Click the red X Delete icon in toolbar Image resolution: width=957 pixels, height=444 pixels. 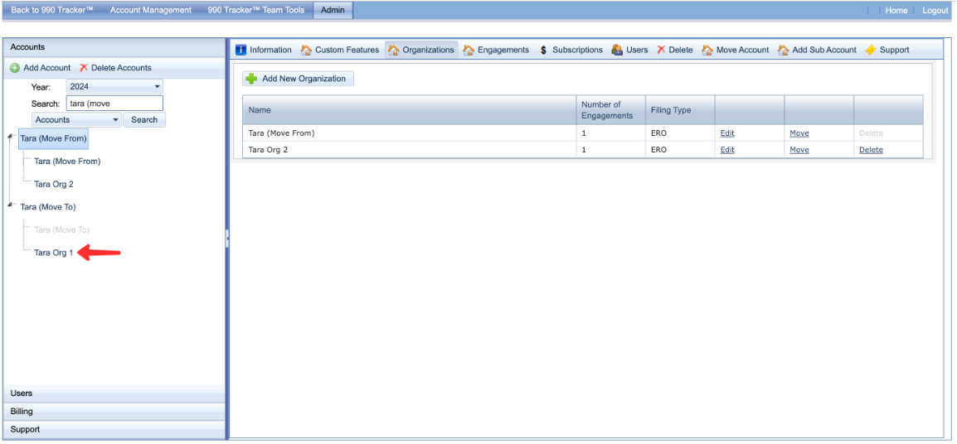(x=661, y=50)
